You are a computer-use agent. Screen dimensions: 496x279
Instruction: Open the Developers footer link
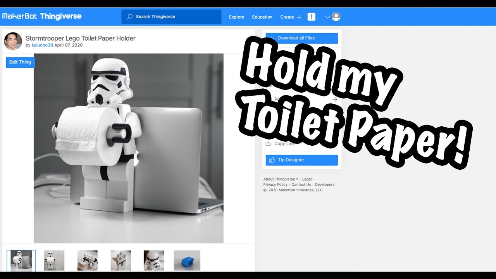pyautogui.click(x=325, y=185)
